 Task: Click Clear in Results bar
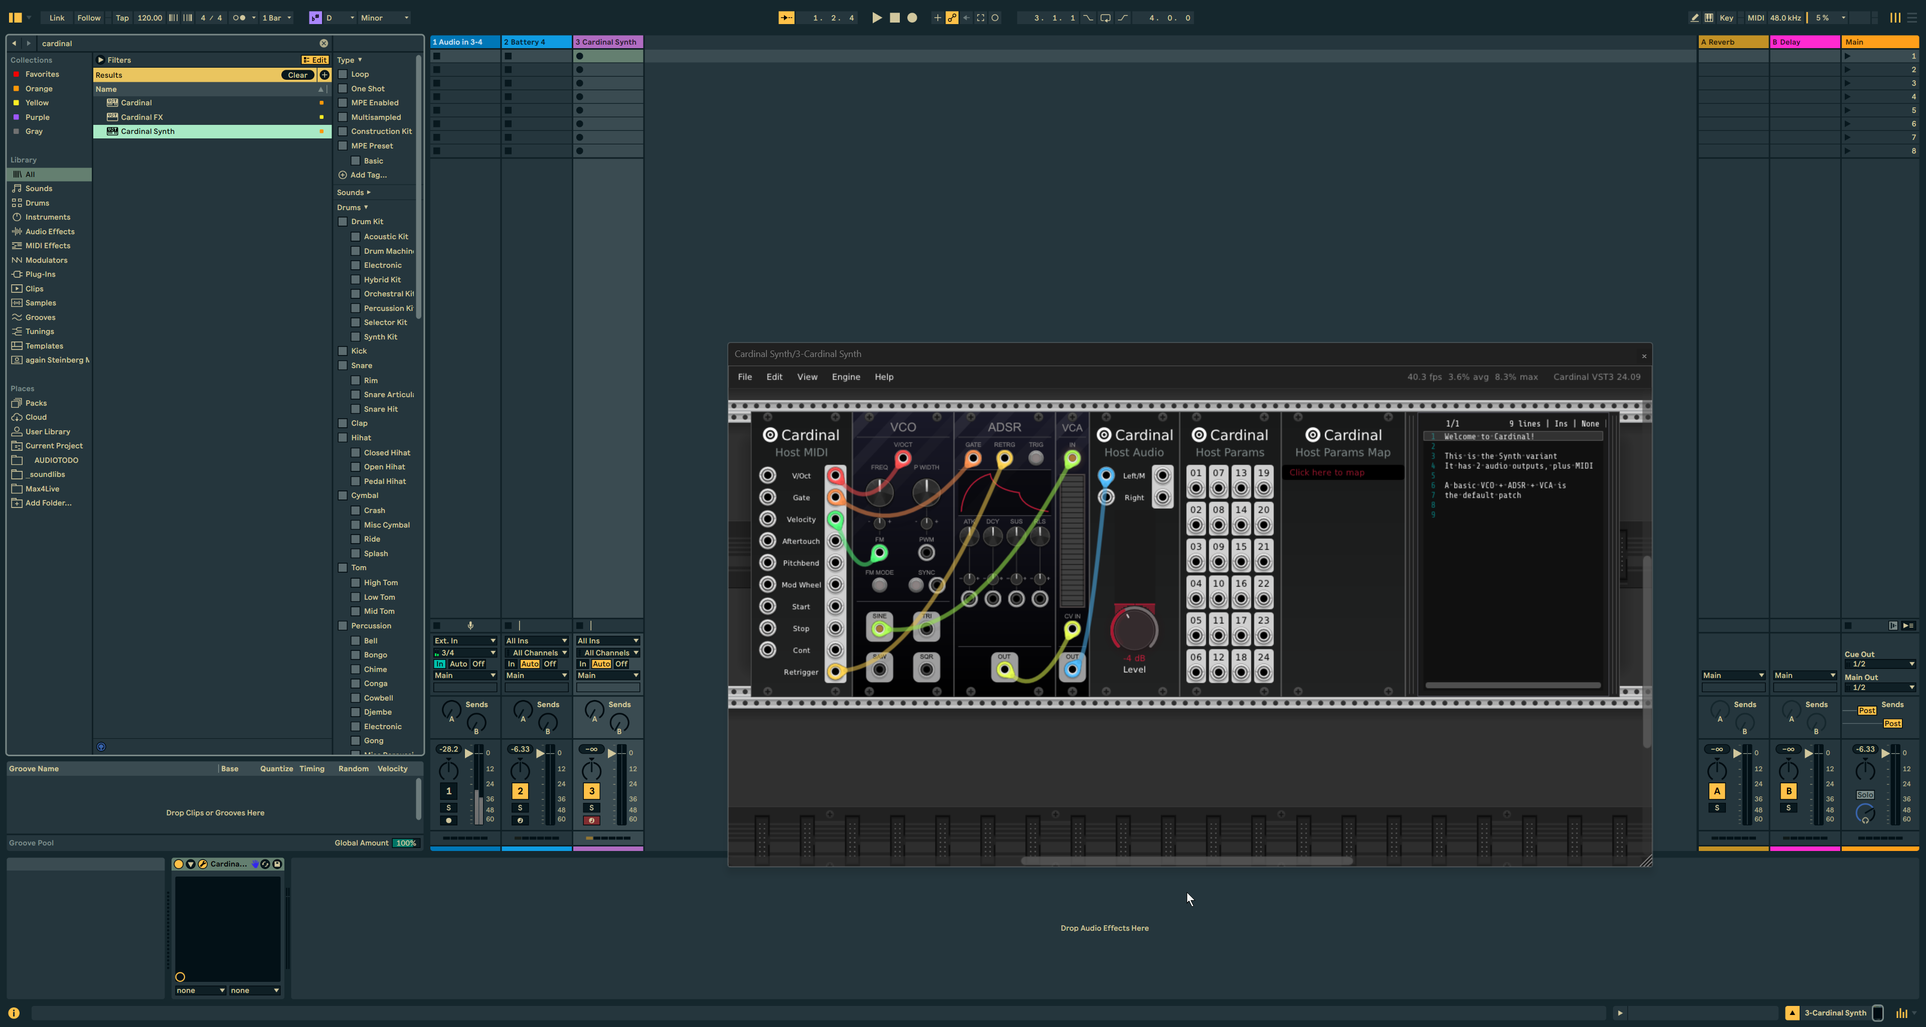(x=297, y=75)
